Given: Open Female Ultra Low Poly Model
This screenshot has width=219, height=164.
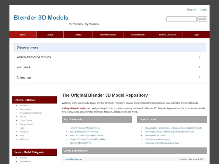Looking at the screenshot, I should pos(87,139).
